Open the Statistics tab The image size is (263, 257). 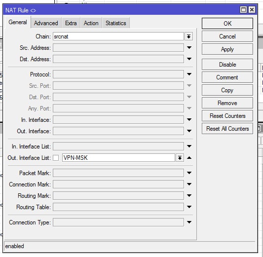pos(116,23)
